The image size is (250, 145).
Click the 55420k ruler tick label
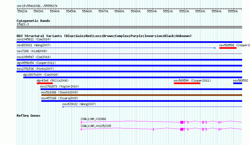pyautogui.click(x=22, y=11)
